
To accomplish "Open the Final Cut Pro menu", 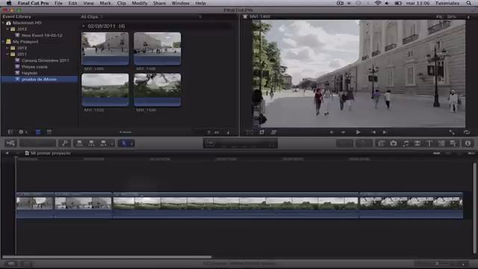I will click(x=33, y=3).
